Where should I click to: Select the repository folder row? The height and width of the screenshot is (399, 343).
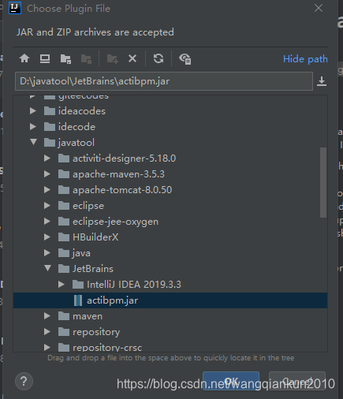pyautogui.click(x=170, y=332)
